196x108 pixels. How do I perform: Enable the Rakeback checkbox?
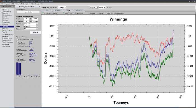[88, 13]
